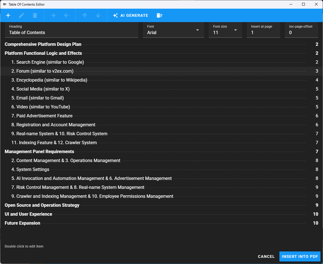Close the Table Of Contents Editor window
323x264 pixels.
pos(316,4)
